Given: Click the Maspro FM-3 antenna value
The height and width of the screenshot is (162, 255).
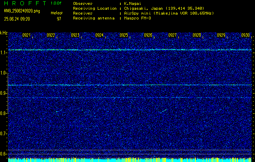Looking at the screenshot, I should 137,18.
